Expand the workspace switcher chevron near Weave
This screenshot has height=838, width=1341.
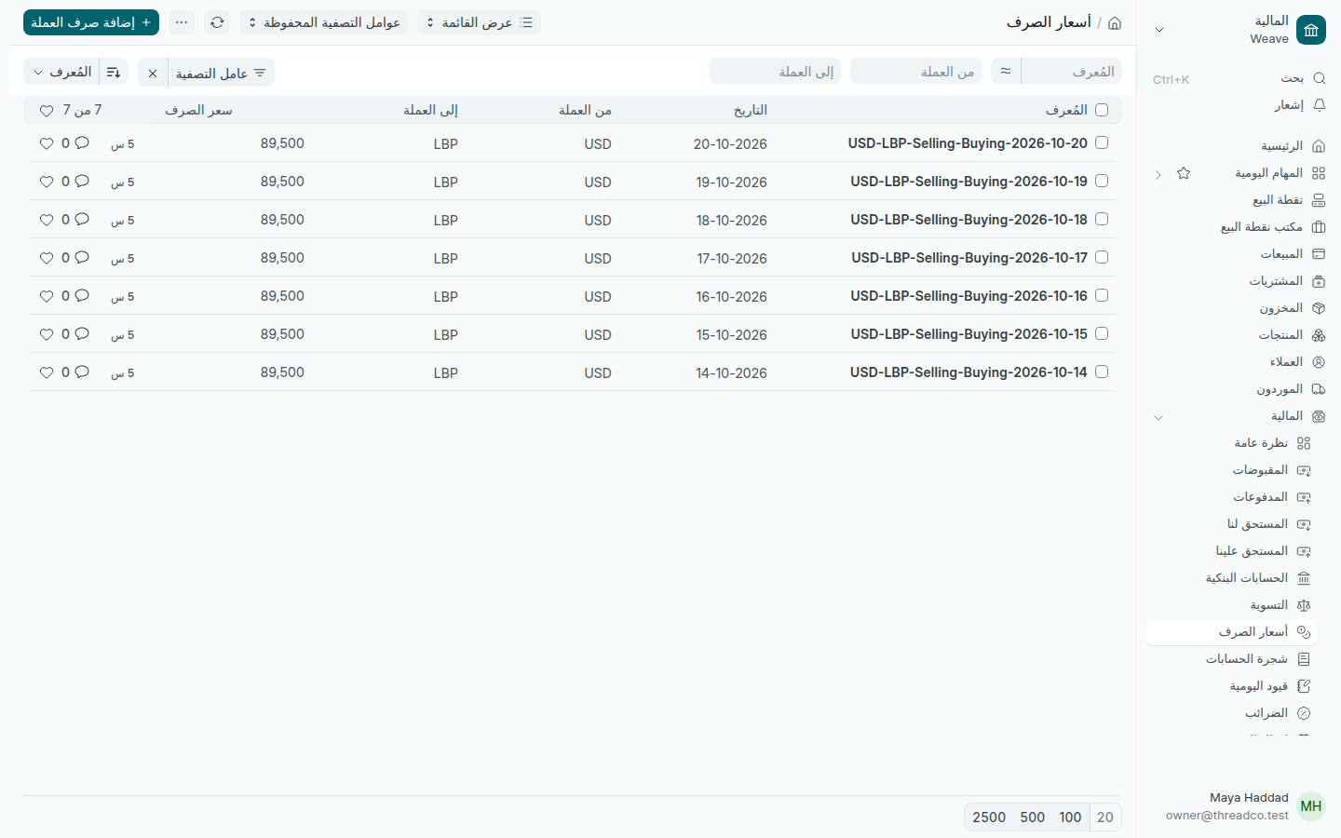1159,30
